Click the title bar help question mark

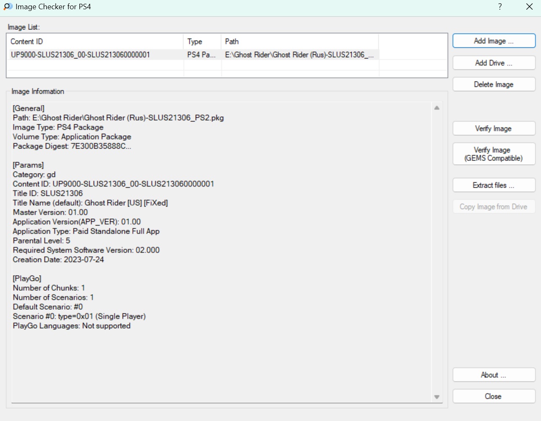500,7
